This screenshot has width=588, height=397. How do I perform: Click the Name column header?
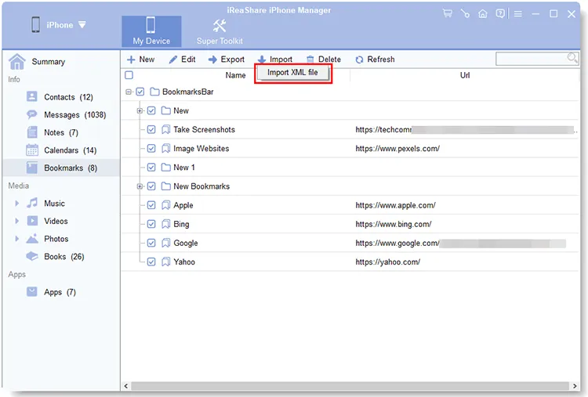(x=235, y=75)
